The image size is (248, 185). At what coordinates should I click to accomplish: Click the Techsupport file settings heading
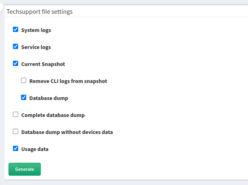pyautogui.click(x=40, y=12)
